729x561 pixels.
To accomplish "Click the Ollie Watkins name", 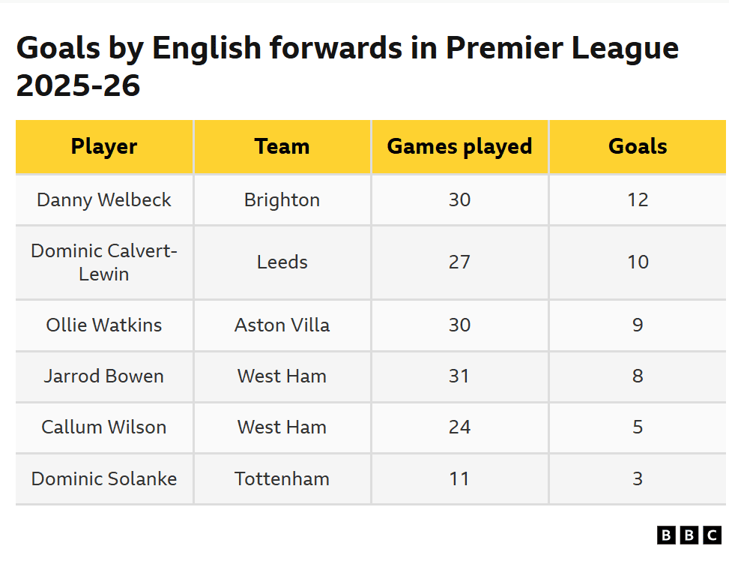I will click(104, 325).
